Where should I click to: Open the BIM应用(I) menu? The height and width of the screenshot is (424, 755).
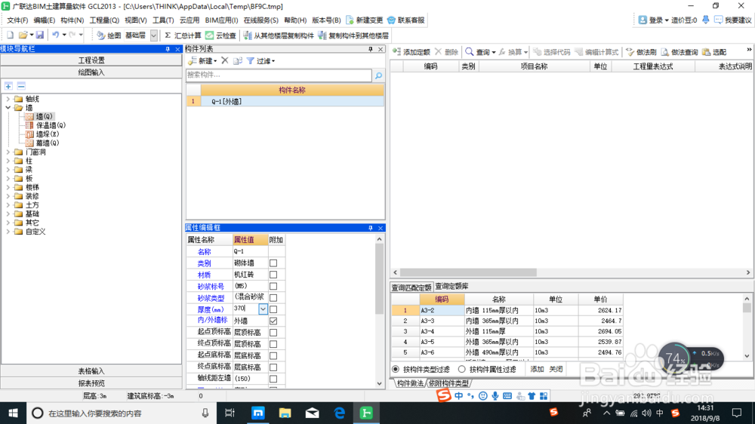pos(221,20)
